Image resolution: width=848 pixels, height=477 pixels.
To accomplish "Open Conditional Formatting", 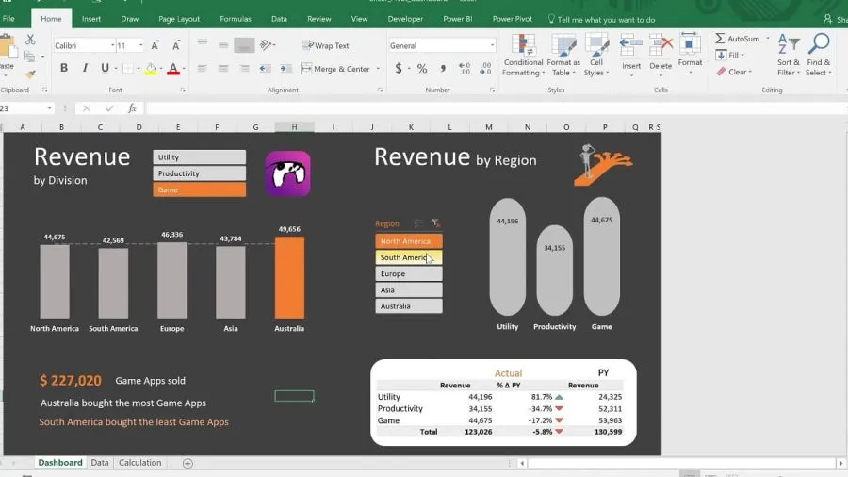I will point(522,56).
